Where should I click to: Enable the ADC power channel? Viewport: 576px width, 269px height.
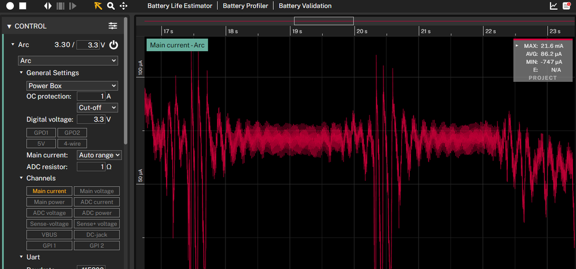(x=97, y=213)
